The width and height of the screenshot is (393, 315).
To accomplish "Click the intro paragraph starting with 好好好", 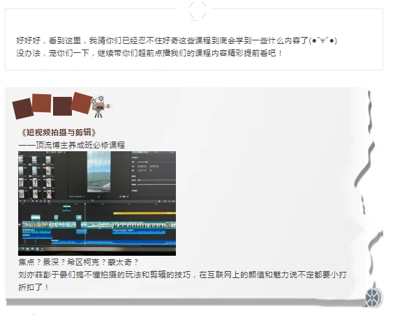I will (x=177, y=47).
